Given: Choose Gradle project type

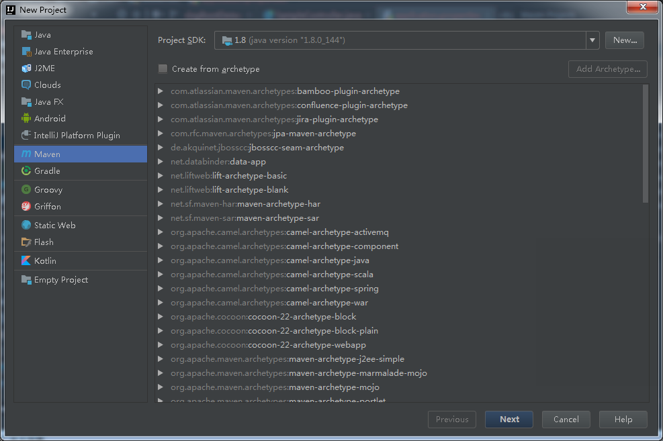Looking at the screenshot, I should click(x=81, y=170).
